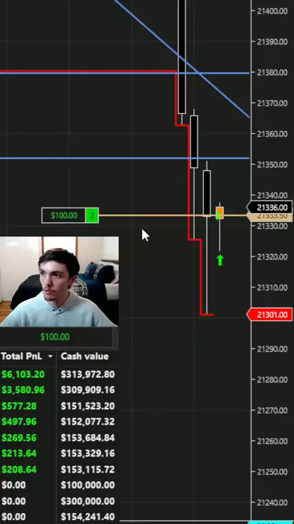Click the $100.00 box below webcam
Viewport: 294px width, 524px height.
55,337
